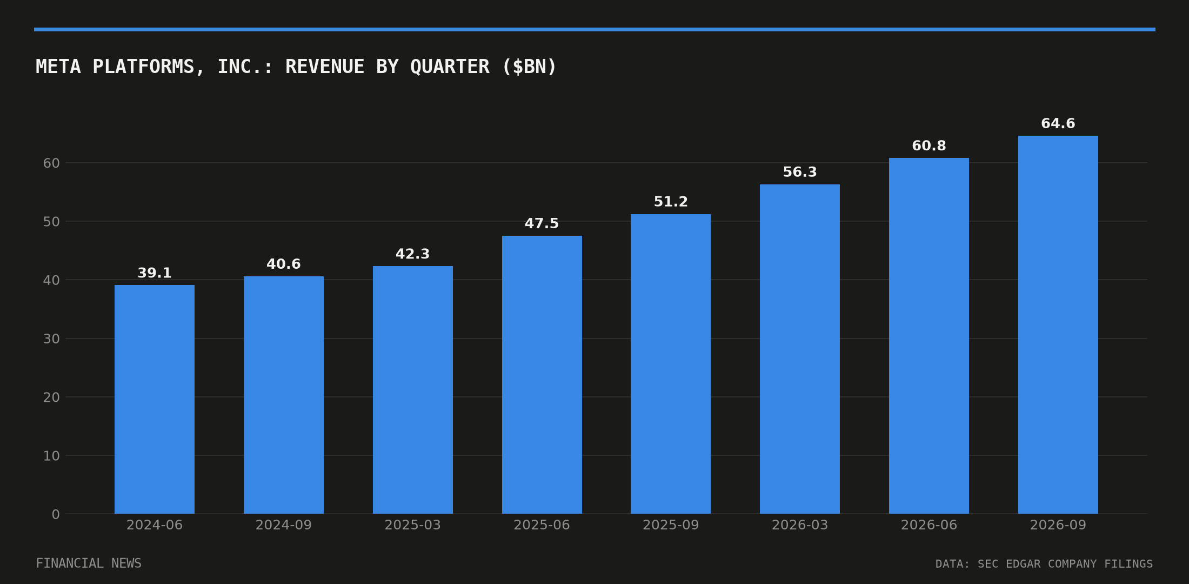Click the 2025-03 x-axis label

pyautogui.click(x=413, y=525)
